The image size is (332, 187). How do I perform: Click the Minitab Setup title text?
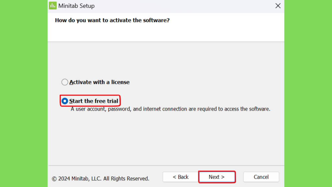[x=77, y=6]
